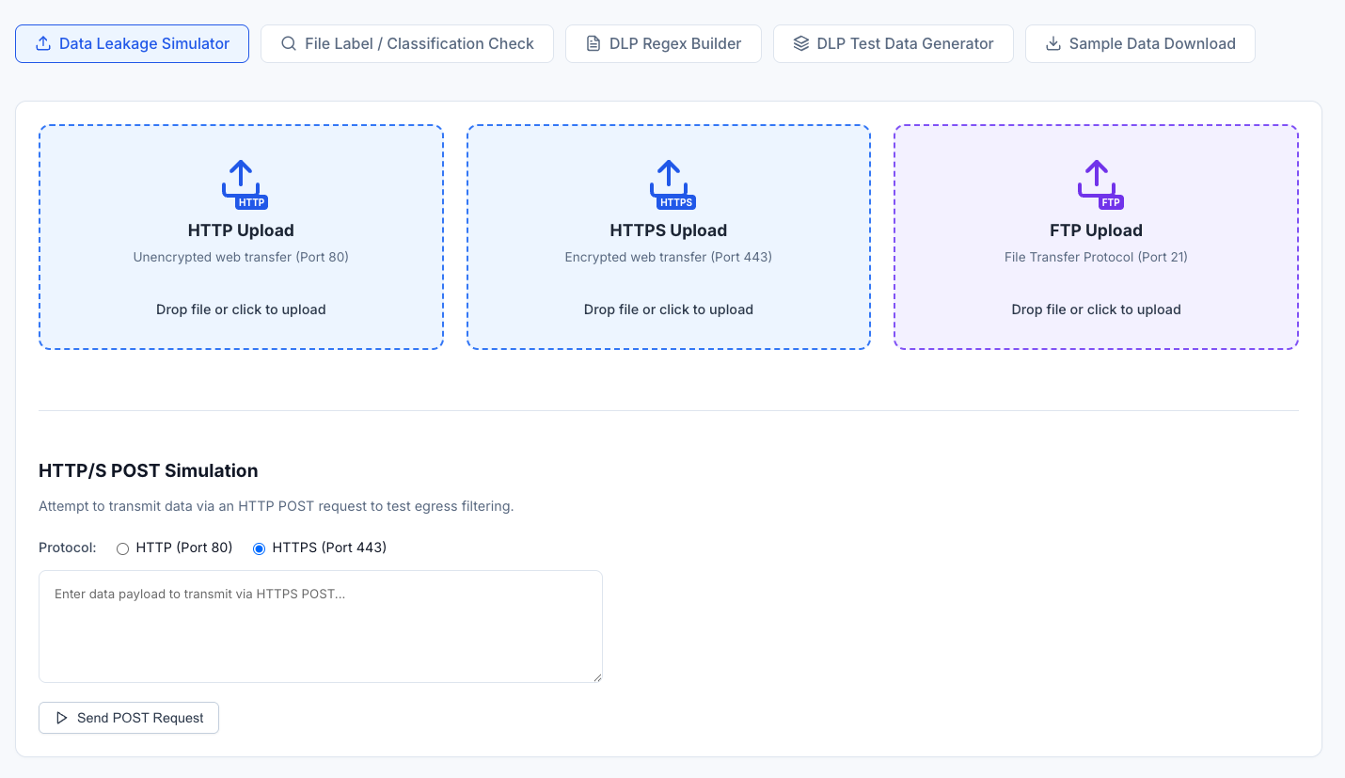
Task: Click the play icon in Send POST Request
Action: (x=61, y=718)
